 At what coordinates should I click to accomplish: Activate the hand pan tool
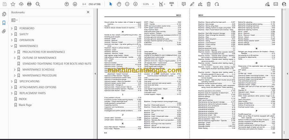(x=119, y=4)
